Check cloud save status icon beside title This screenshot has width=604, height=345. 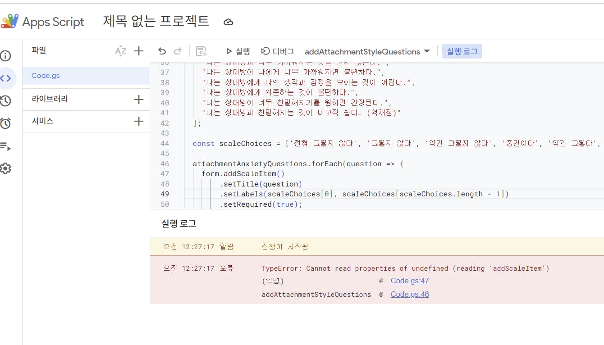click(229, 22)
